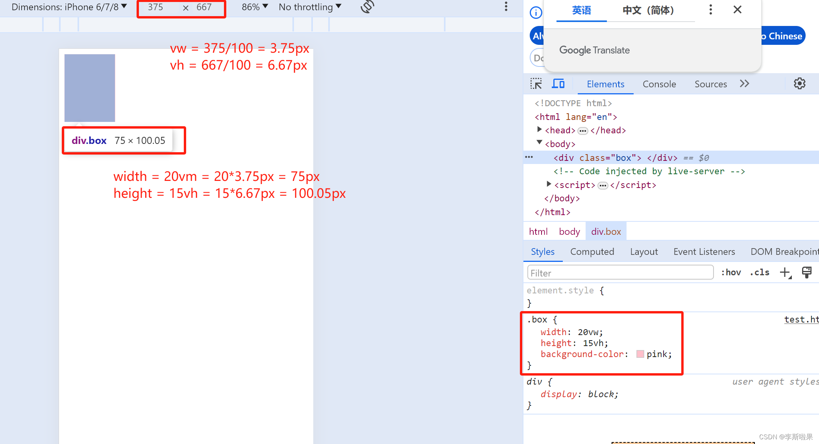The height and width of the screenshot is (444, 819).
Task: Click the settings gear icon
Action: [800, 84]
